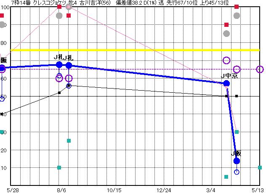Click the 10/15 date label on x-axis
The height and width of the screenshot is (193, 266).
pyautogui.click(x=114, y=190)
